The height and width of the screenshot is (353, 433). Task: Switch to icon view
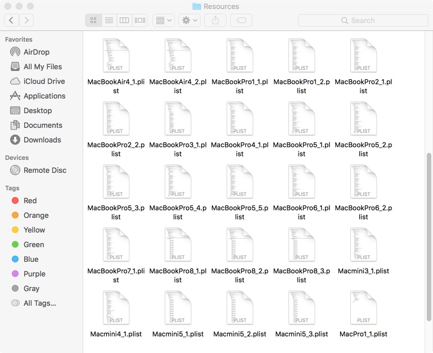[93, 20]
